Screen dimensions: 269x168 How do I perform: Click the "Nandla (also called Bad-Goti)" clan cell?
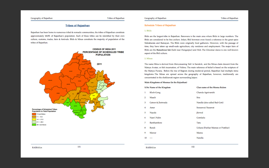tap(210, 103)
